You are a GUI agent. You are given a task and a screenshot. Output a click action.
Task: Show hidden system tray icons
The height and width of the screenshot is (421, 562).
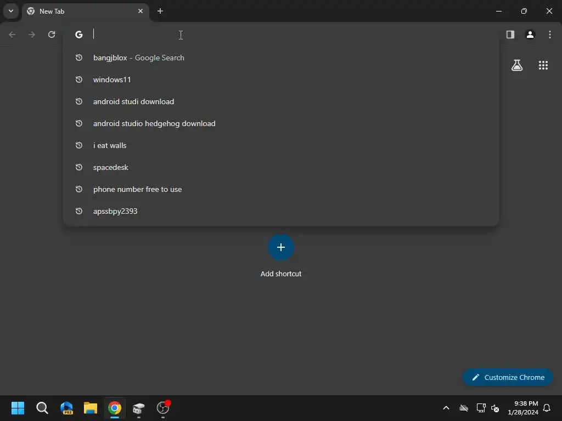(x=446, y=408)
